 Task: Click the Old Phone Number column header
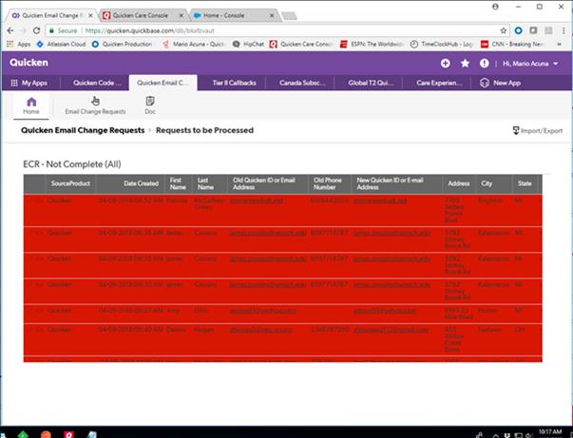click(x=326, y=182)
